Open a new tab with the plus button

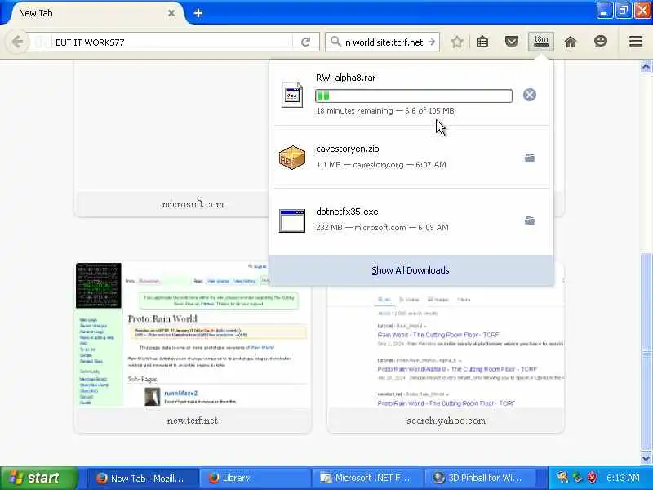(x=198, y=13)
